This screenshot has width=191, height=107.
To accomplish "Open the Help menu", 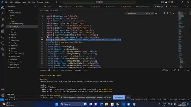I will click(x=47, y=2).
